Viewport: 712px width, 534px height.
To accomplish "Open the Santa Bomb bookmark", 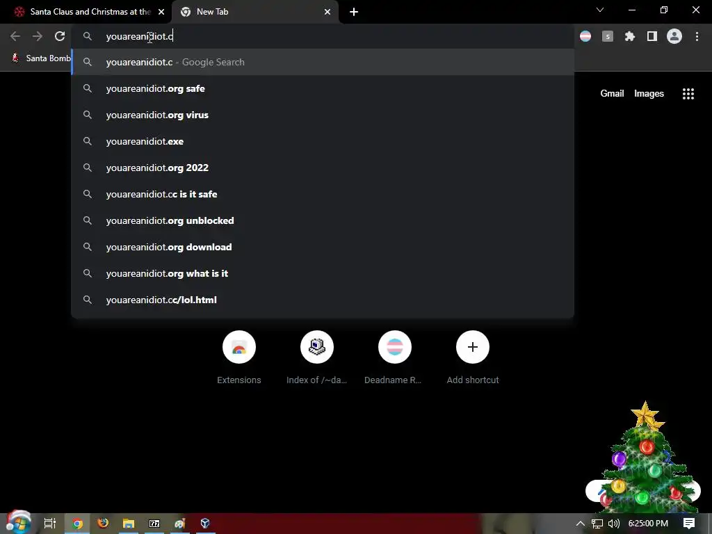I will point(41,58).
